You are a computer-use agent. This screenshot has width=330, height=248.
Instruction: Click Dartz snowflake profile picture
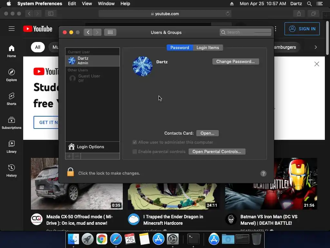coord(142,66)
